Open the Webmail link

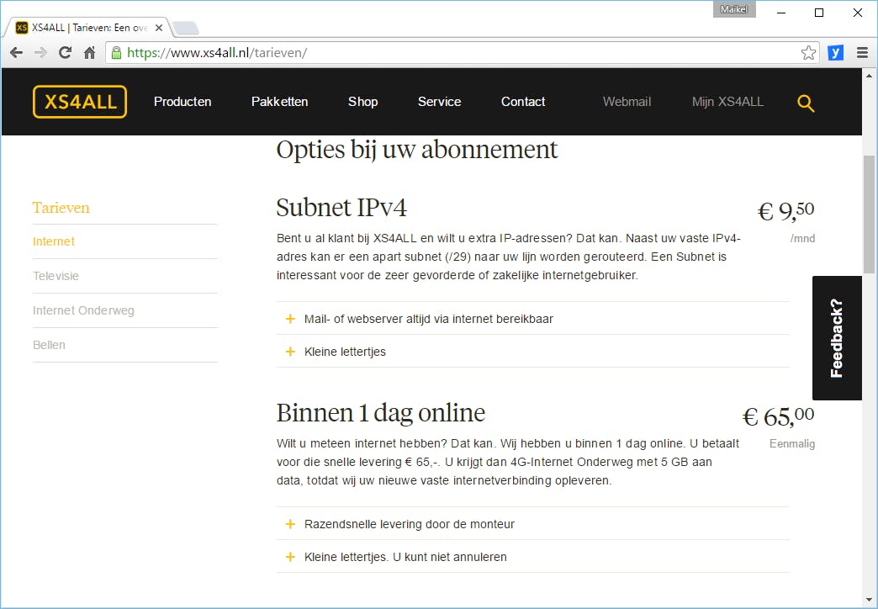[627, 101]
